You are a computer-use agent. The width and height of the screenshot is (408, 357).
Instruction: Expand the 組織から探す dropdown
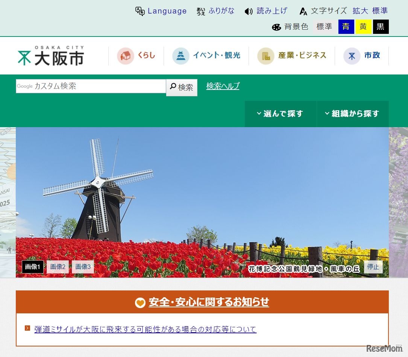click(353, 114)
